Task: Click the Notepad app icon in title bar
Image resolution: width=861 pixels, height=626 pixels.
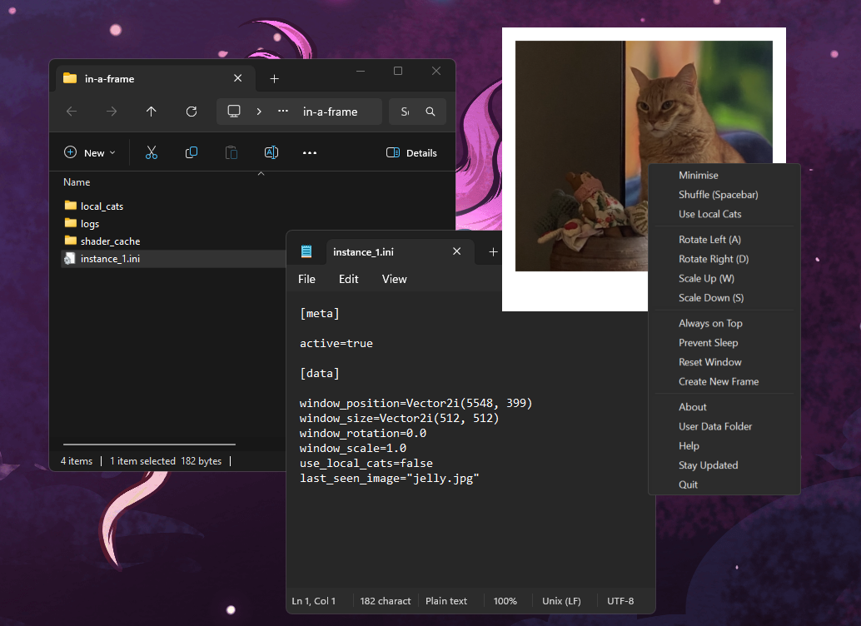Action: pyautogui.click(x=306, y=251)
